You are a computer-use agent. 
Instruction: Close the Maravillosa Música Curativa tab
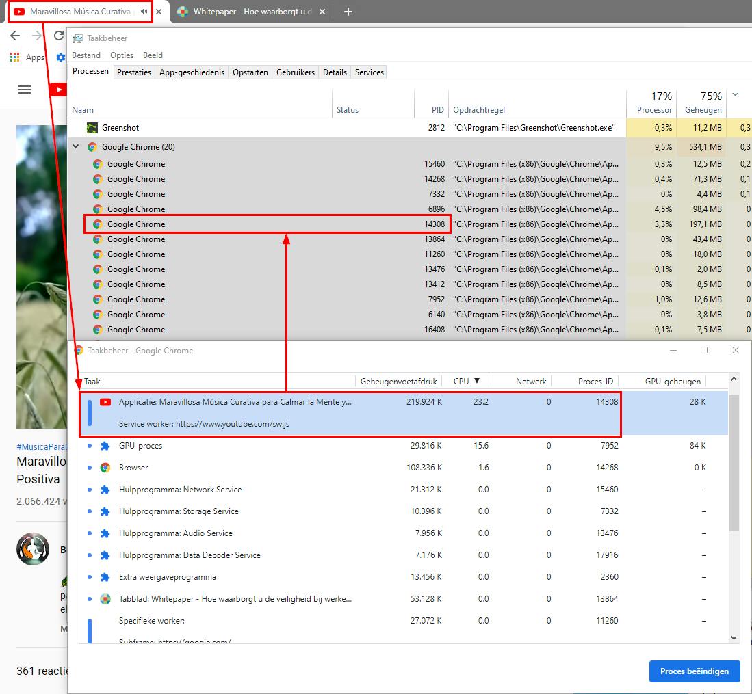159,12
